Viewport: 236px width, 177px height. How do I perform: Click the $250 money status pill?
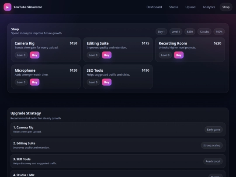click(x=190, y=32)
